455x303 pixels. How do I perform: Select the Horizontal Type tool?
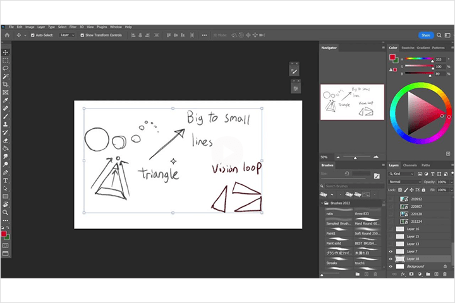pyautogui.click(x=6, y=181)
